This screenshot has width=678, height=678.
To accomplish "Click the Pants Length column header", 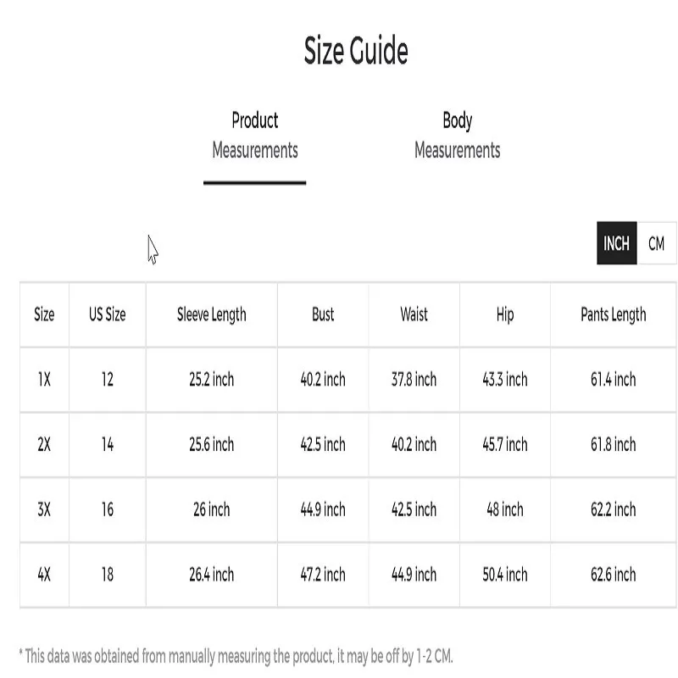I will (613, 314).
